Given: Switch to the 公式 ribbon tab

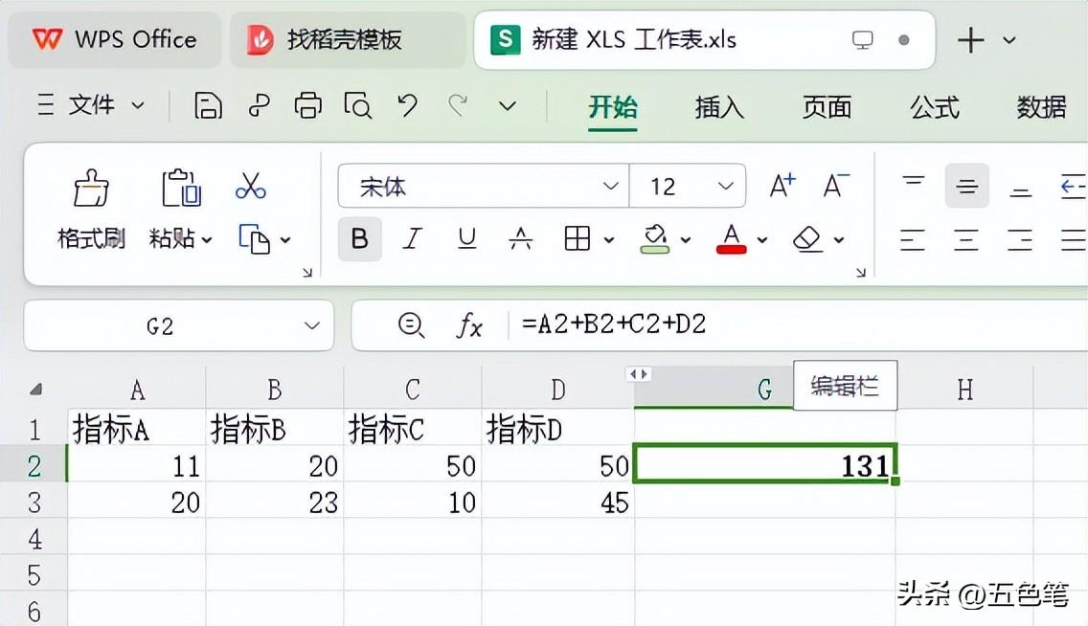Looking at the screenshot, I should [935, 107].
